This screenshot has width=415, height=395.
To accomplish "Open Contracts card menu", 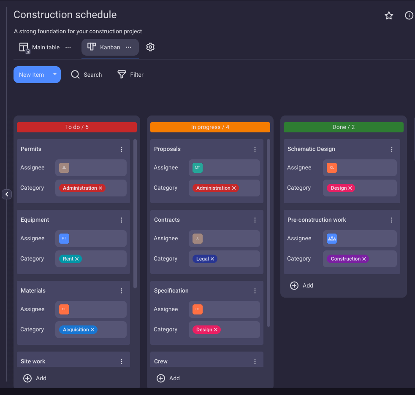I will pos(255,220).
